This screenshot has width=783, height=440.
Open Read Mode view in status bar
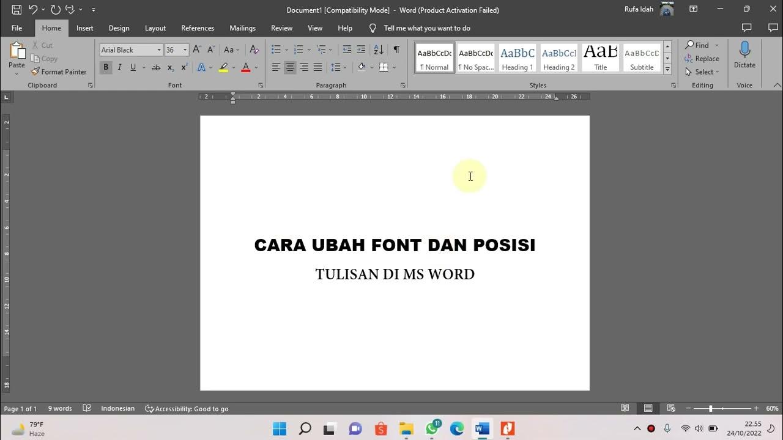point(625,408)
